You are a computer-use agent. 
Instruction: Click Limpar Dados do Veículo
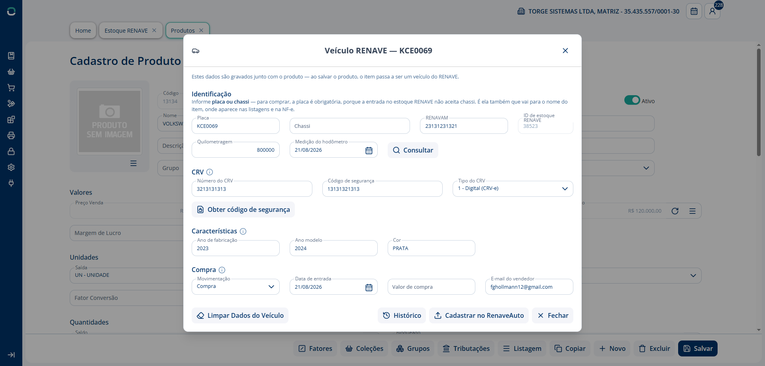(240, 315)
